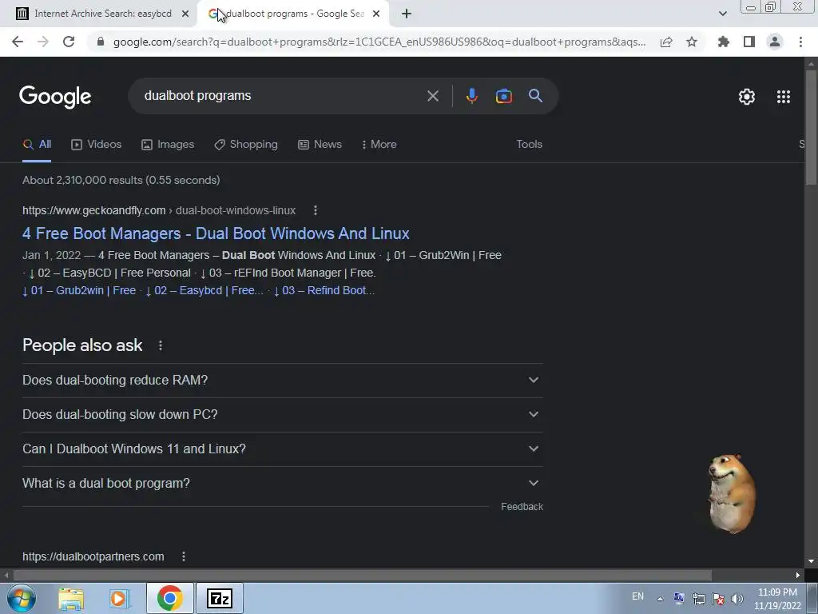
Task: Open Action Center flag tray icon
Action: [718, 599]
